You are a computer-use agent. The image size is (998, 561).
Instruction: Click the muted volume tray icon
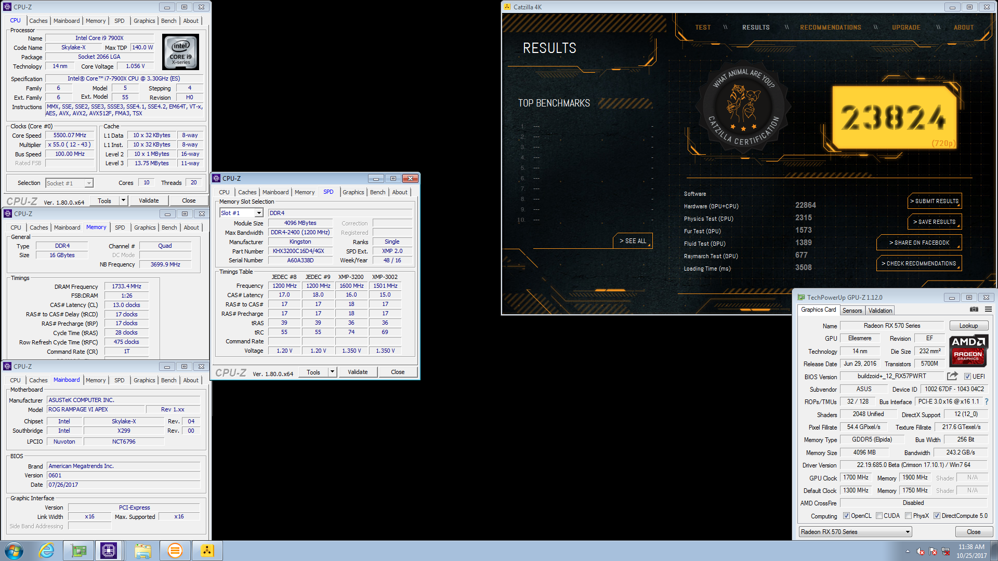tap(921, 551)
